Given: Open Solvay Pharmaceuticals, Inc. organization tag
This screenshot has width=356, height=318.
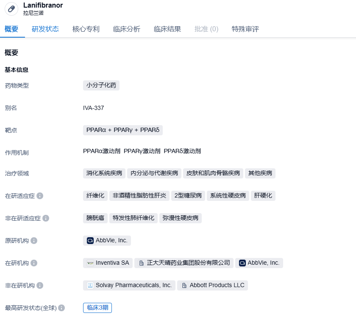Looking at the screenshot, I should pos(129,285).
